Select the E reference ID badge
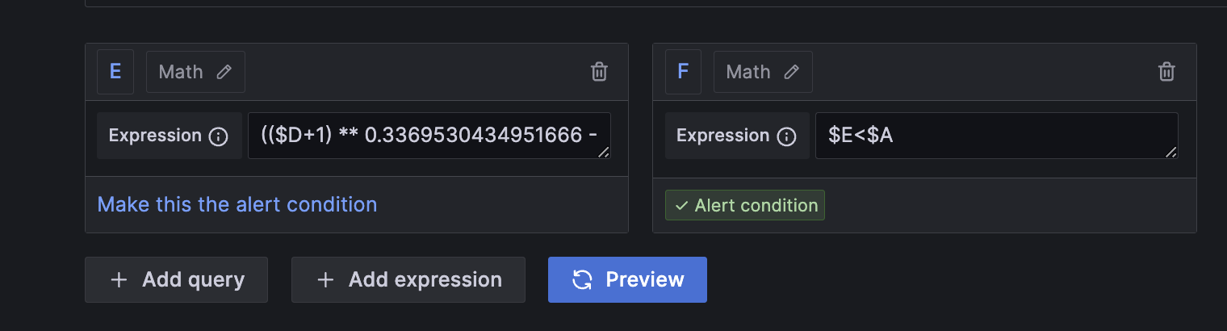1227x331 pixels. click(115, 71)
